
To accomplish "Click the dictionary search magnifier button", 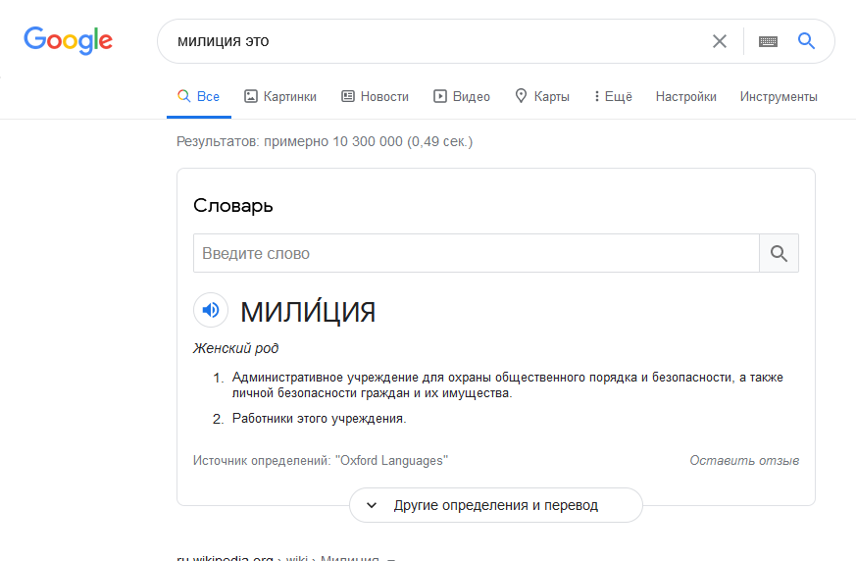I will 779,253.
